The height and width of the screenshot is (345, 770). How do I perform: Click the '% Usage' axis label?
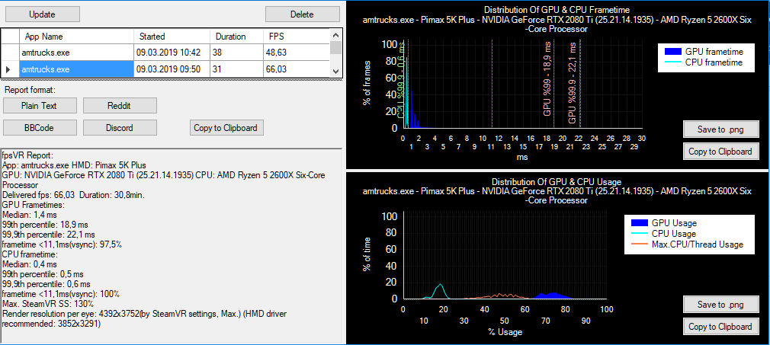505,332
